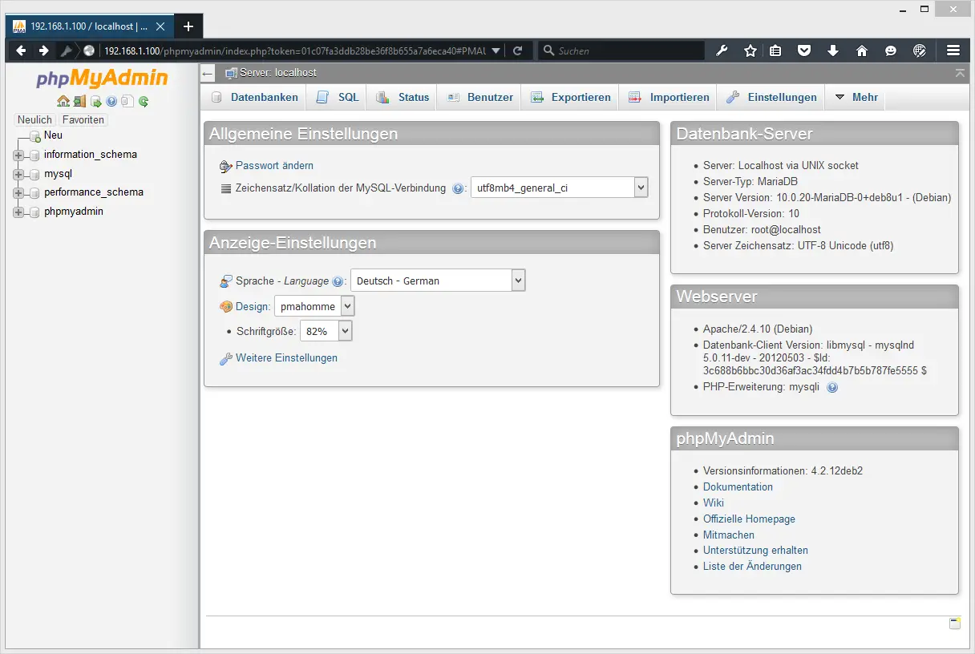The width and height of the screenshot is (975, 654).
Task: Open the Liste der Änderungen link
Action: [752, 566]
